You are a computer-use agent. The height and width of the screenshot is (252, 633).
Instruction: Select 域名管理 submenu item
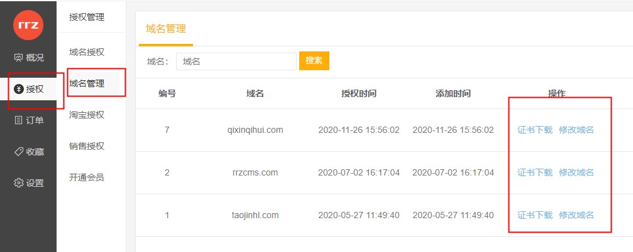pos(87,83)
